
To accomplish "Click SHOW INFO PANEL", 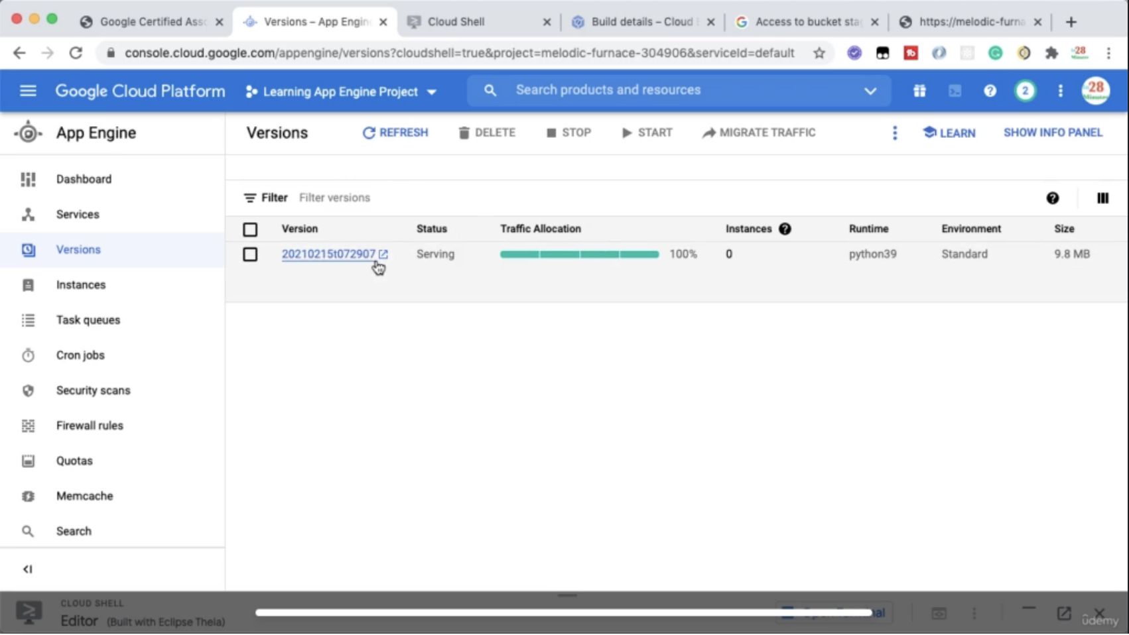I will click(1053, 133).
